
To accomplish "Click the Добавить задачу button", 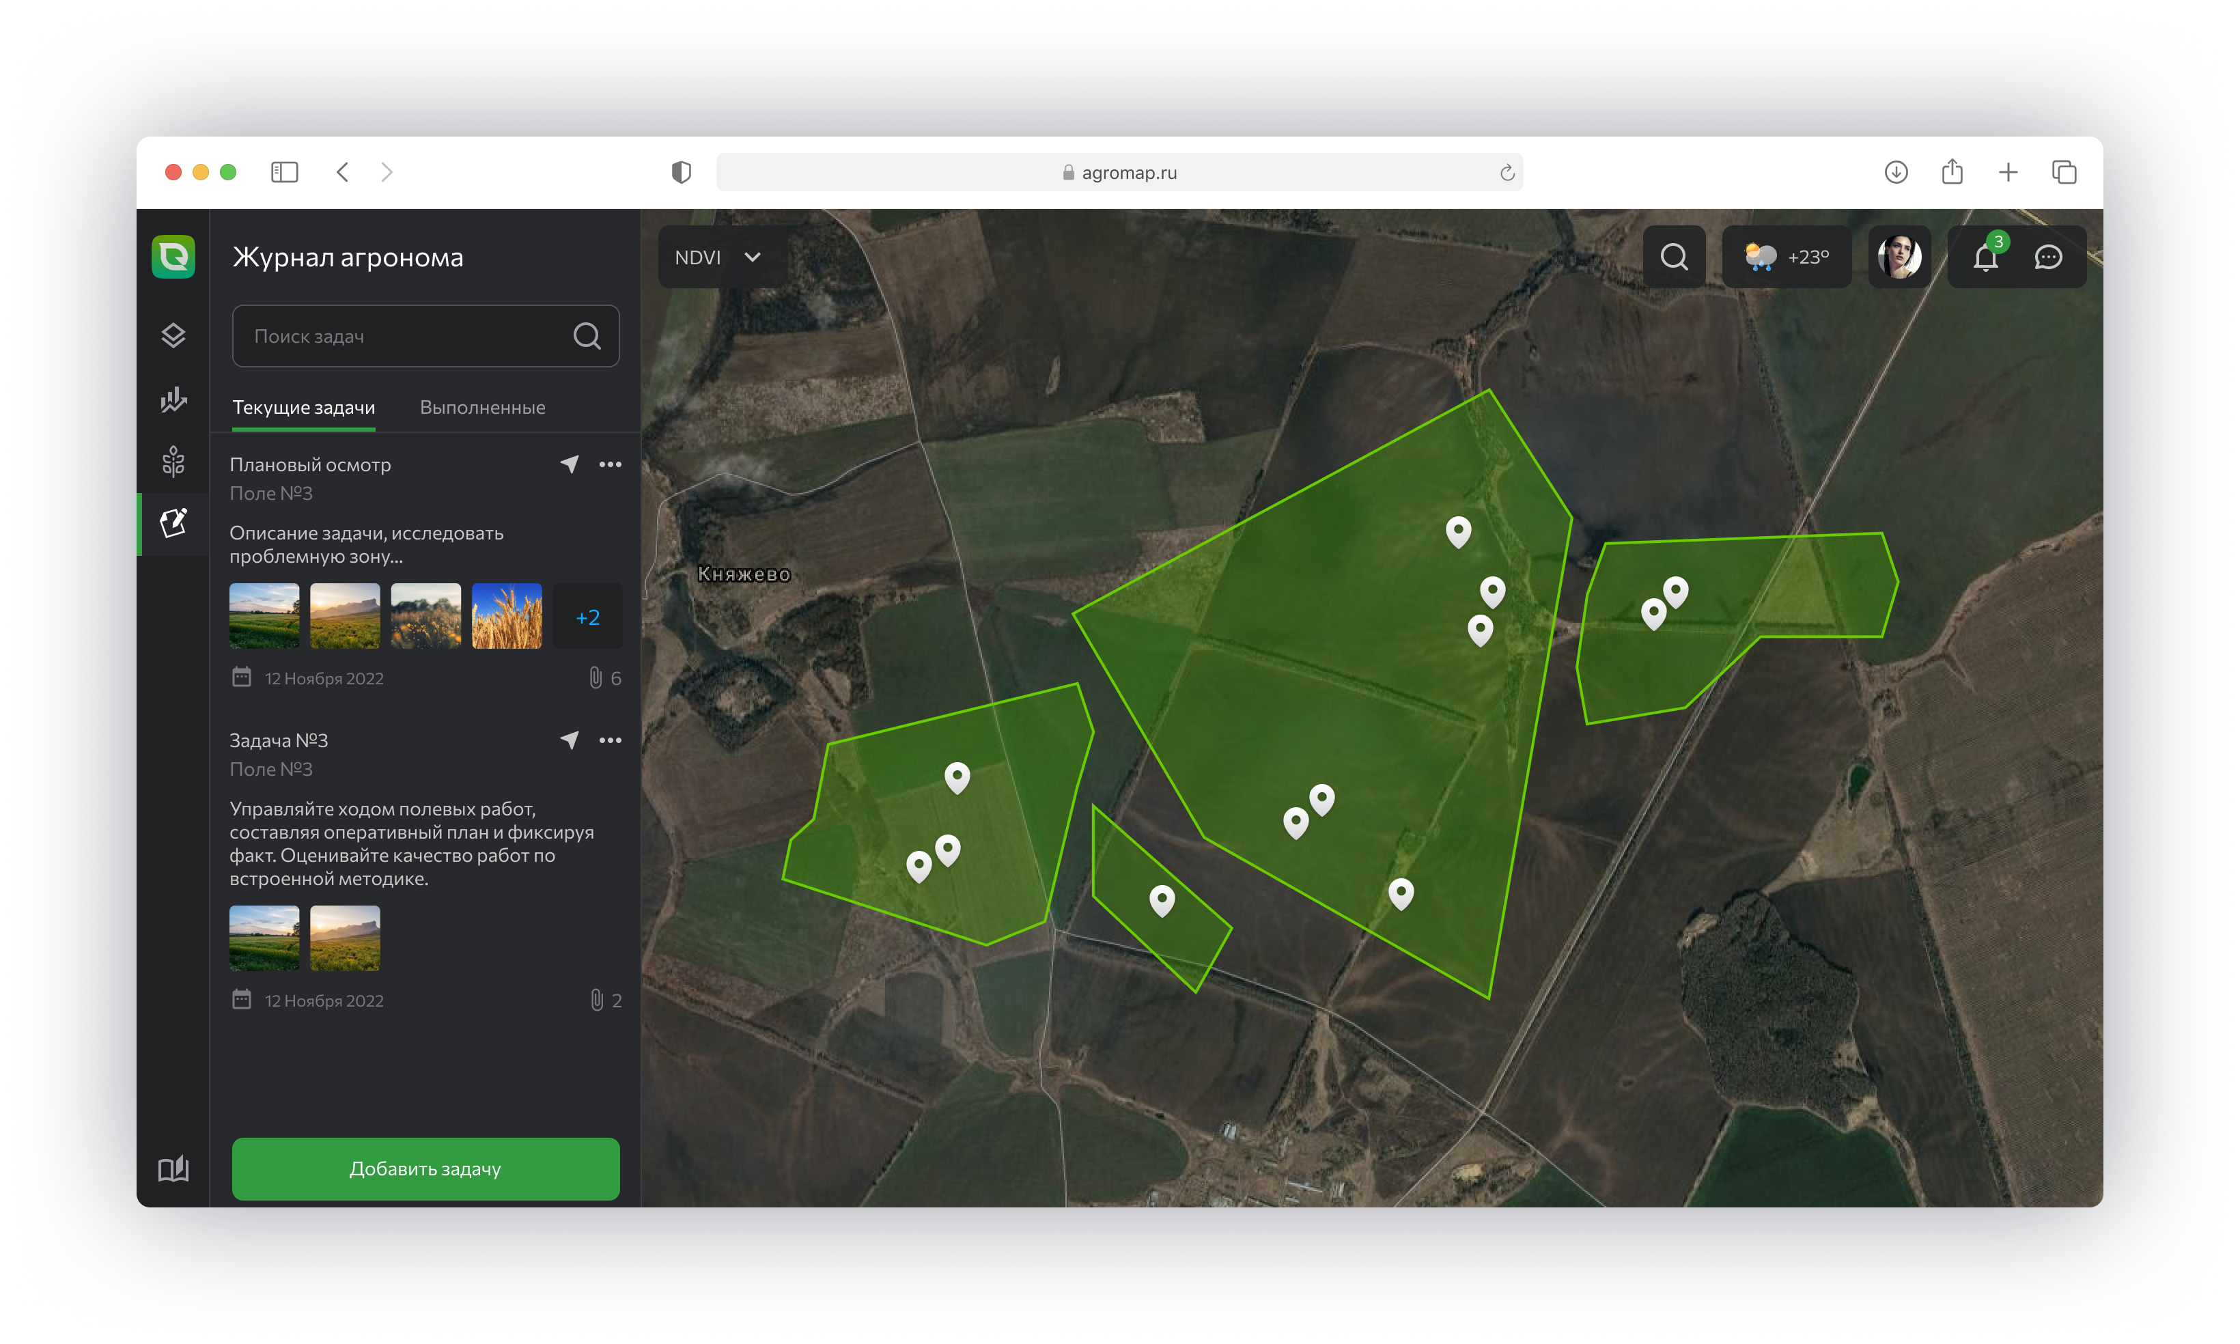I will point(425,1168).
